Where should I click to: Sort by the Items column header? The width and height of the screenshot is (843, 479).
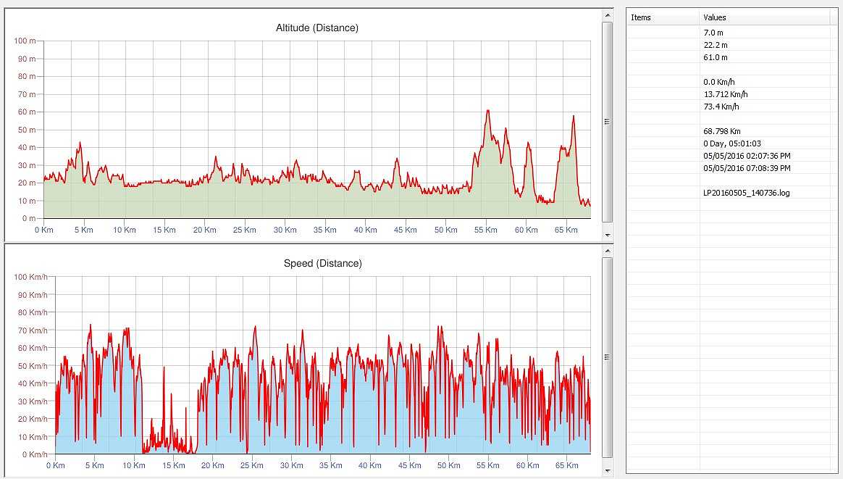pos(663,17)
